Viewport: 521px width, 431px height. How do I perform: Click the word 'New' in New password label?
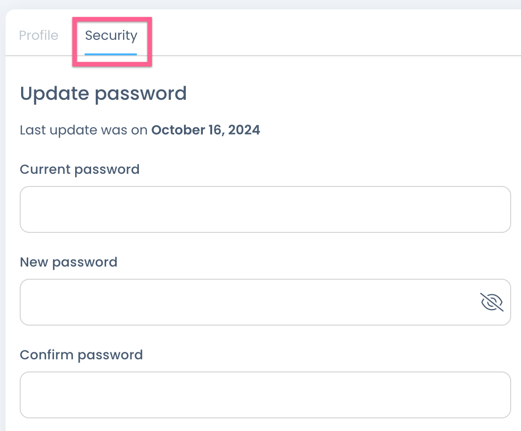tap(34, 262)
